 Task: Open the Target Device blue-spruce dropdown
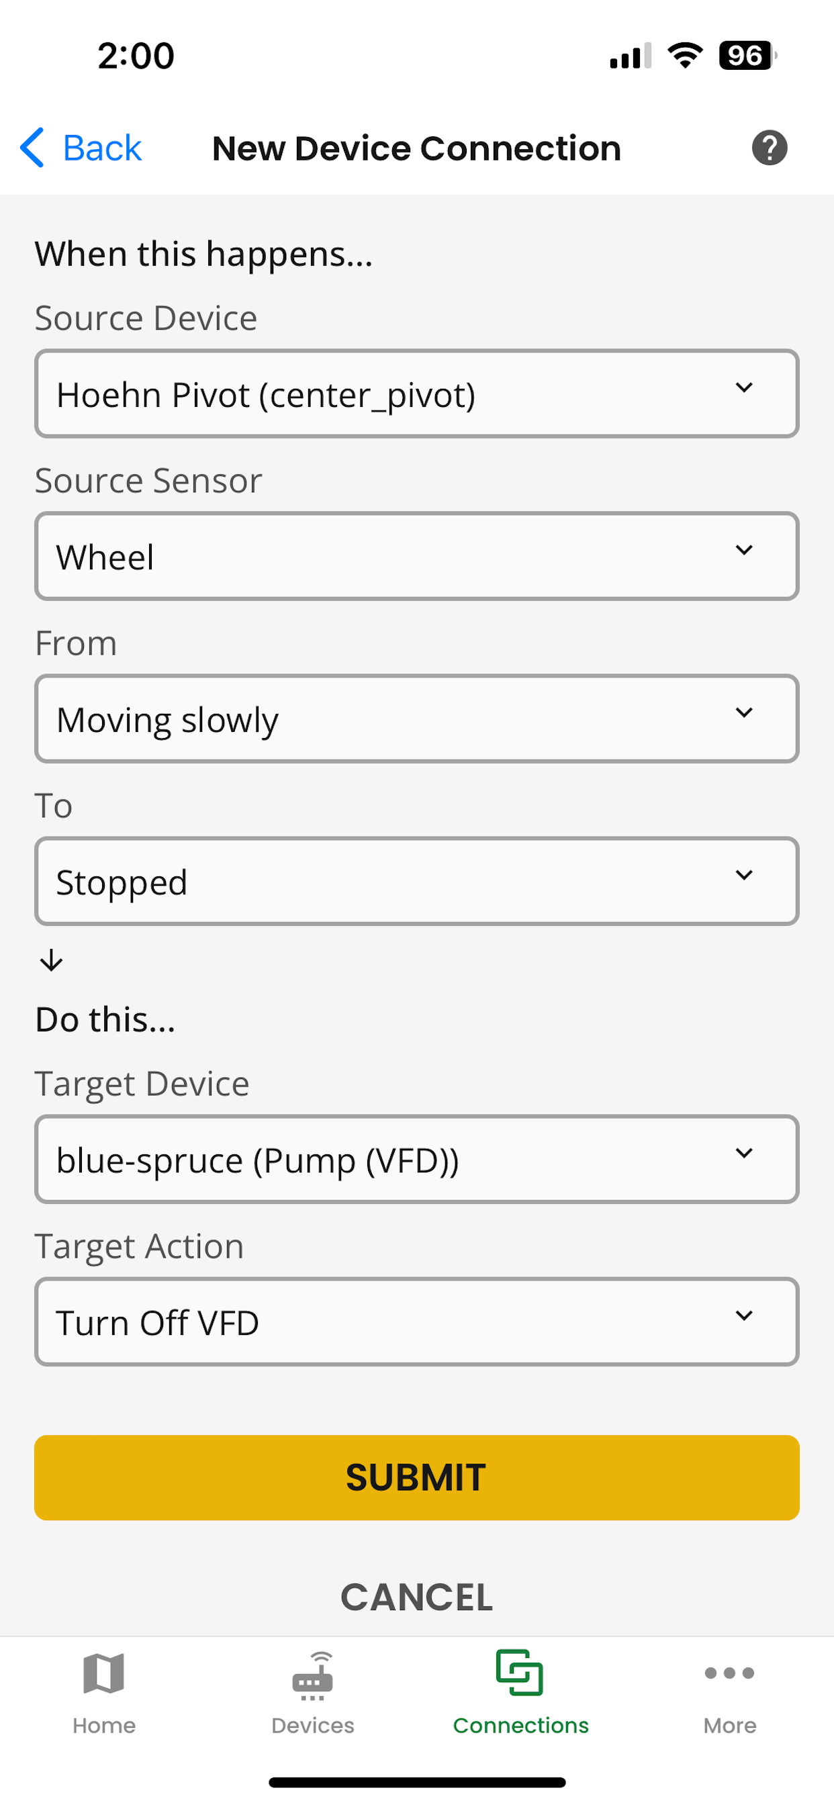click(x=417, y=1160)
